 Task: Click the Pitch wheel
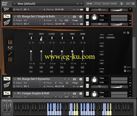click(5, 107)
